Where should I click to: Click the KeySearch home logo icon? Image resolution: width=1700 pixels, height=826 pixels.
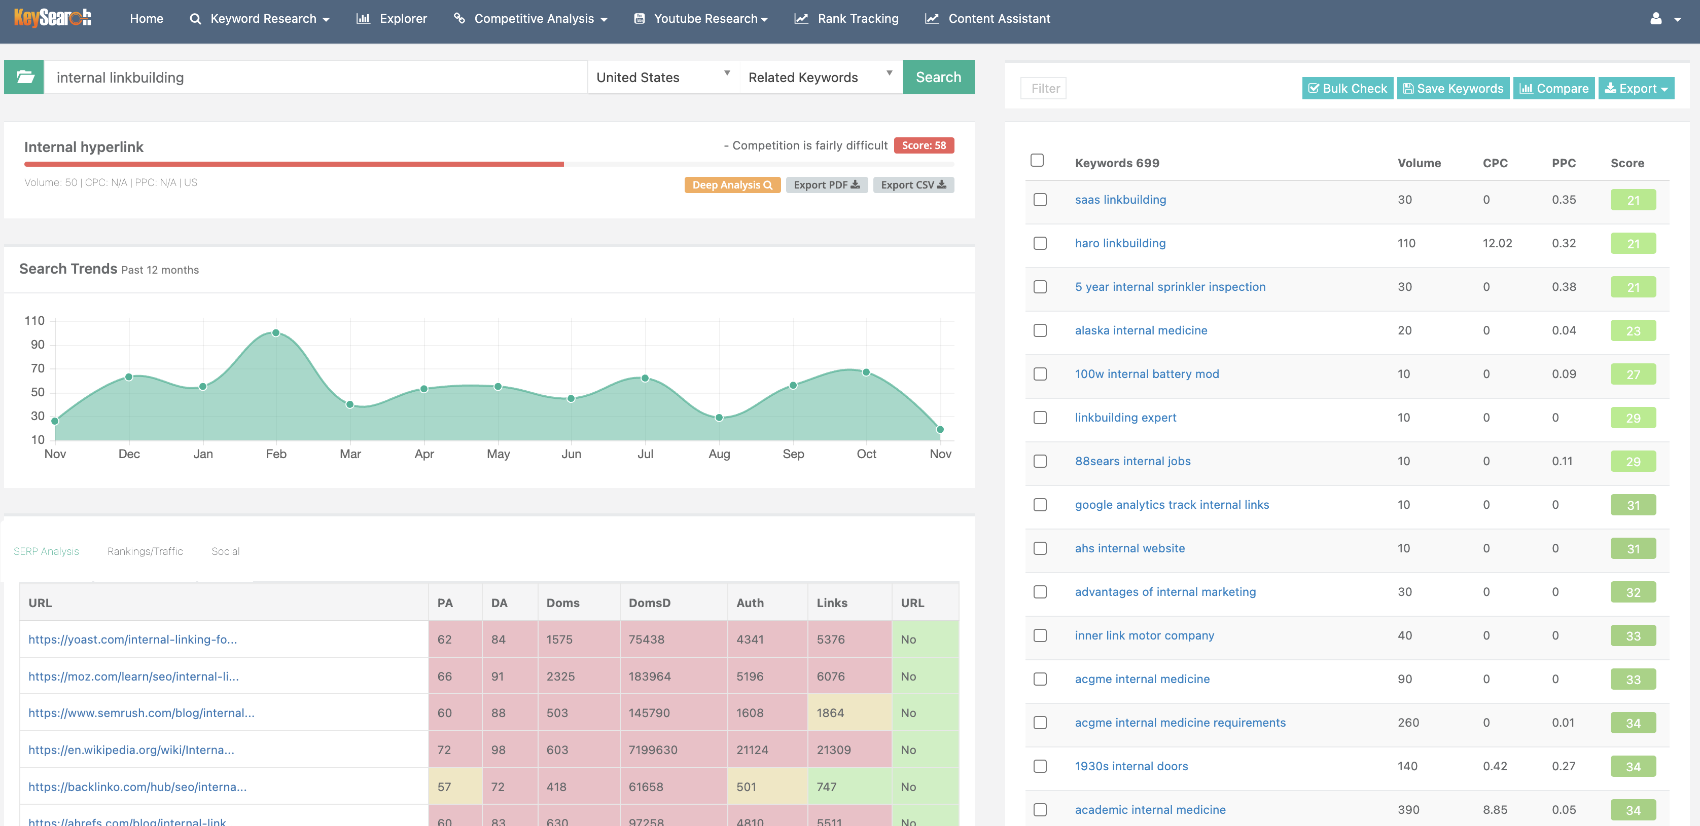point(52,17)
